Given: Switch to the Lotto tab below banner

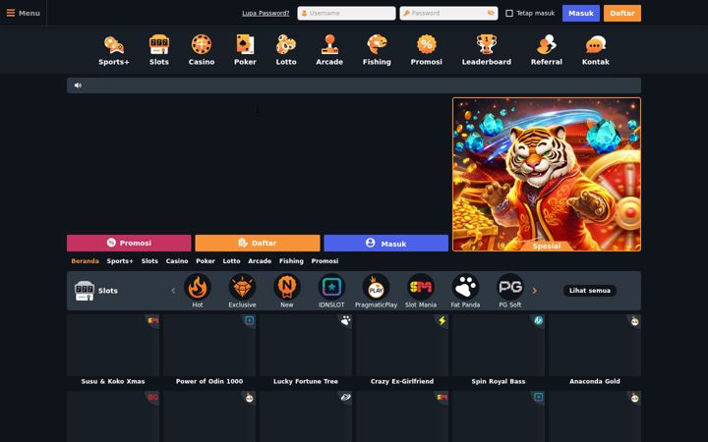Looking at the screenshot, I should click(232, 261).
